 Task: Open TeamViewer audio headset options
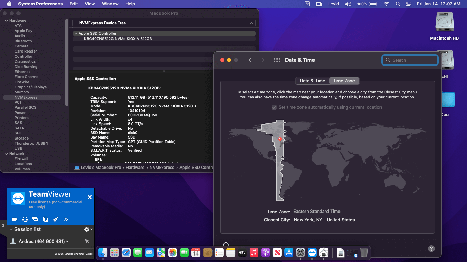point(25,219)
